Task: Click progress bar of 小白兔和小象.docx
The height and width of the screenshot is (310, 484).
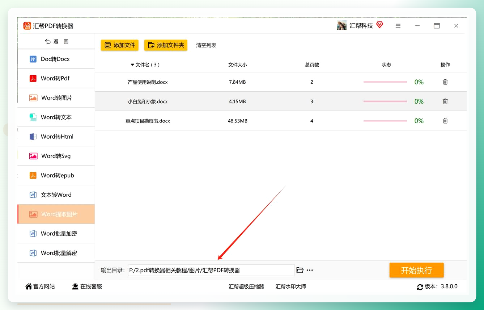Action: pos(385,101)
